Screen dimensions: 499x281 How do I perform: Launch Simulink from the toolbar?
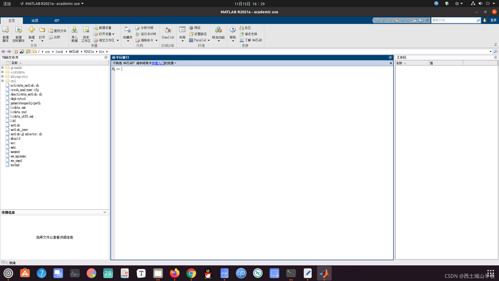click(x=168, y=33)
